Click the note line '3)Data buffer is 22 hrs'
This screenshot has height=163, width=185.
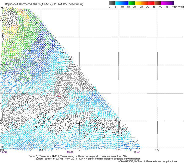88,159
